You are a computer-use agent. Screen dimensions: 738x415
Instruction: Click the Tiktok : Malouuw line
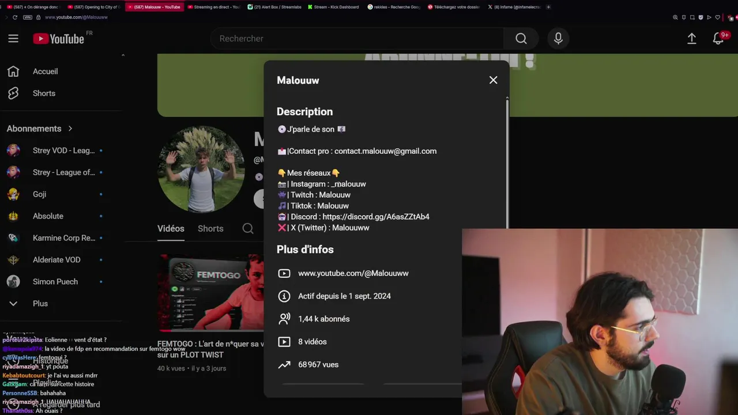[313, 206]
